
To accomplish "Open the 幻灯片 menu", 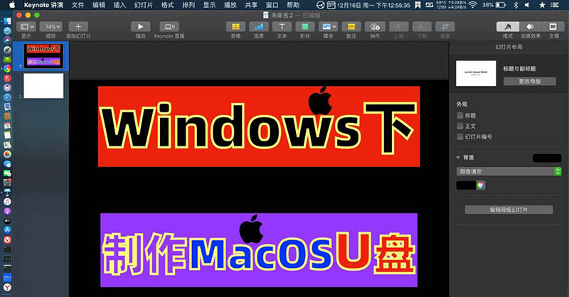I will click(x=144, y=5).
